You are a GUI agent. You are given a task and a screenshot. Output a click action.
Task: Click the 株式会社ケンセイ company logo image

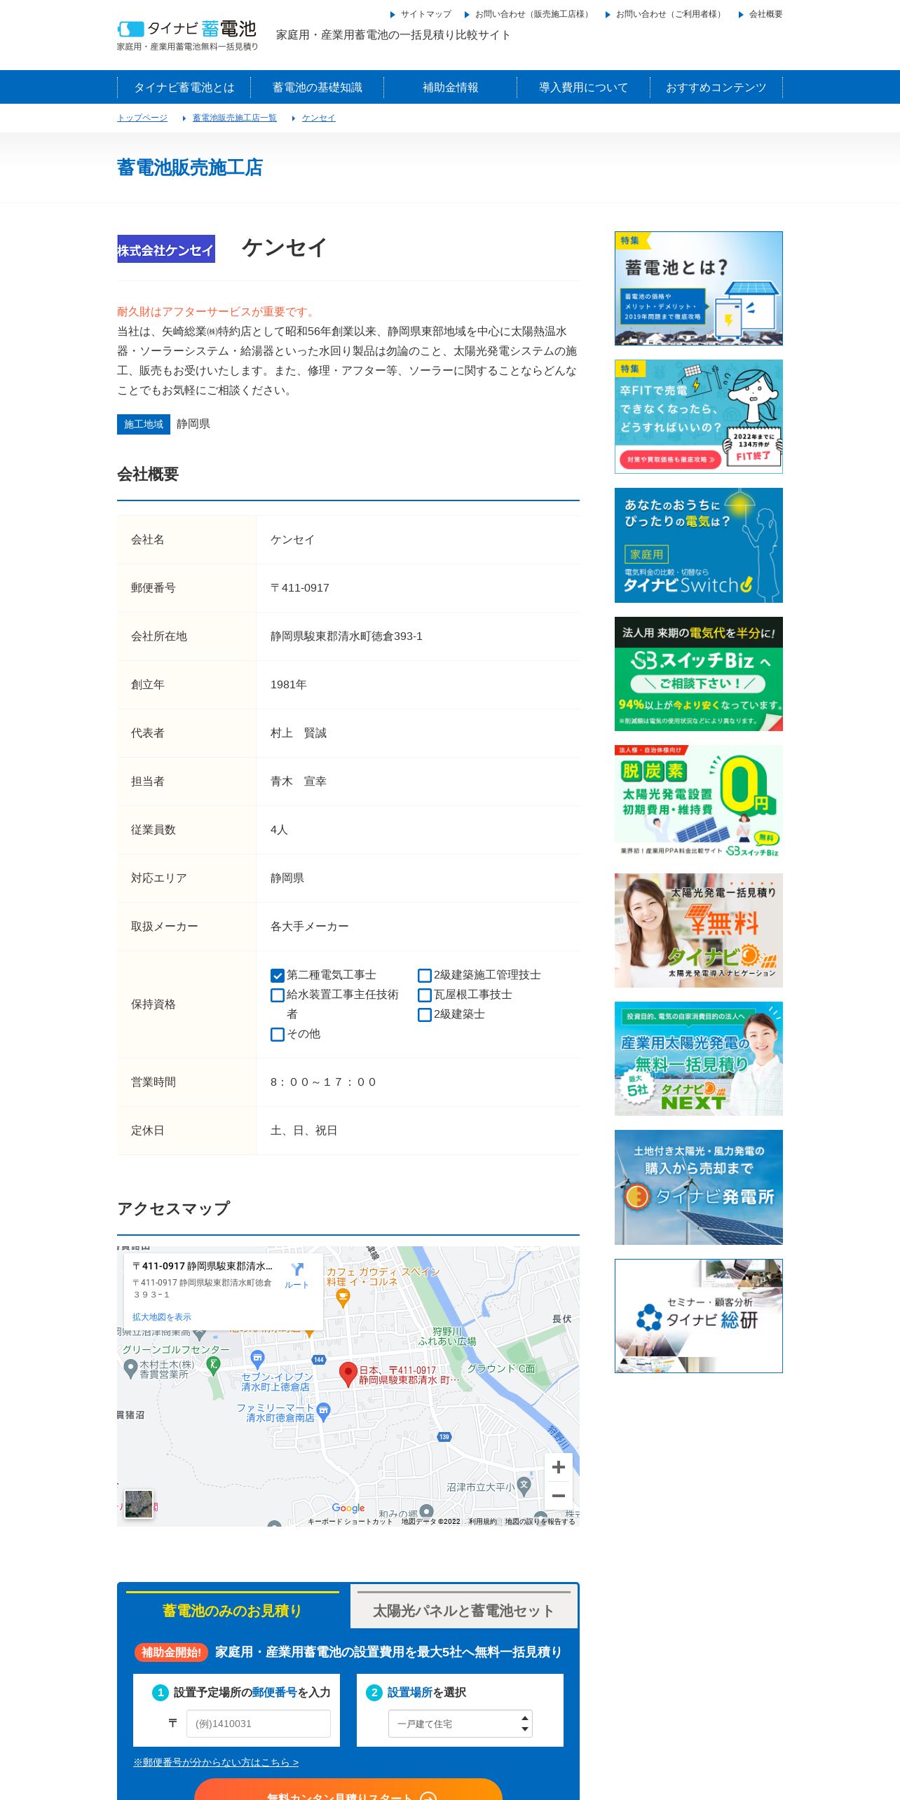pos(166,249)
